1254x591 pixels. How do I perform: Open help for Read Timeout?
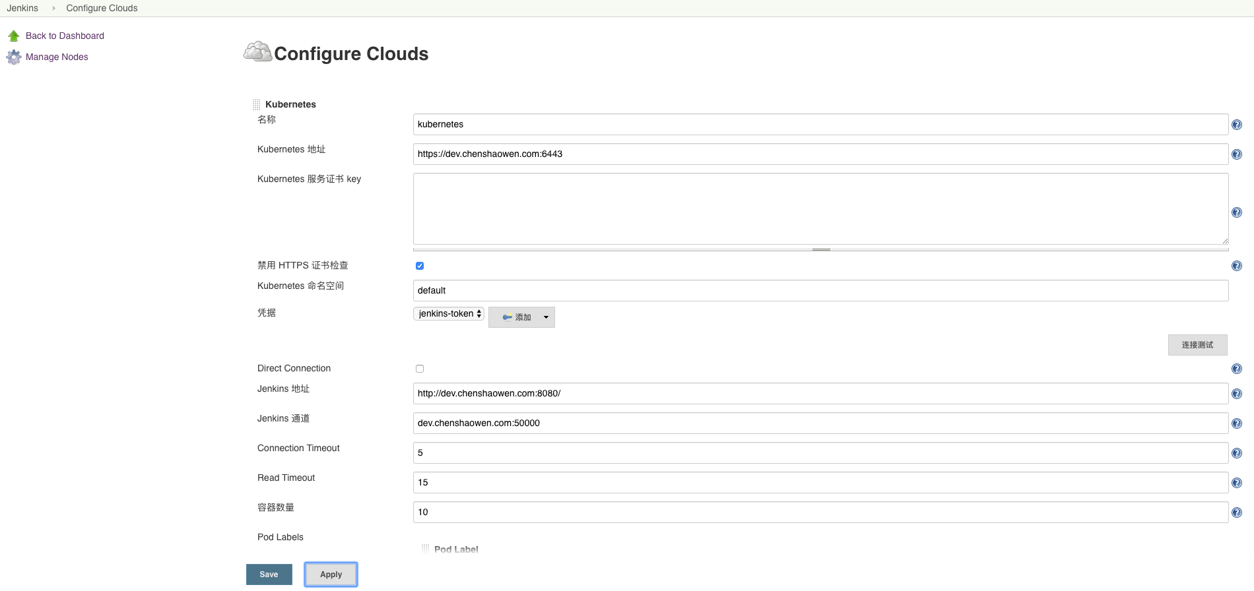point(1237,483)
